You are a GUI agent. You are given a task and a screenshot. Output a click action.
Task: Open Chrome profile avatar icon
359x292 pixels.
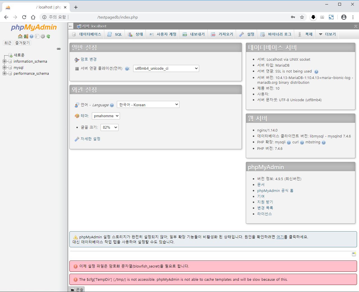coord(344,17)
